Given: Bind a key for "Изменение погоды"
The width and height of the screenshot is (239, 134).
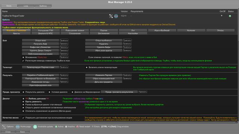Looking at the screenshot, I should [x=64, y=82].
